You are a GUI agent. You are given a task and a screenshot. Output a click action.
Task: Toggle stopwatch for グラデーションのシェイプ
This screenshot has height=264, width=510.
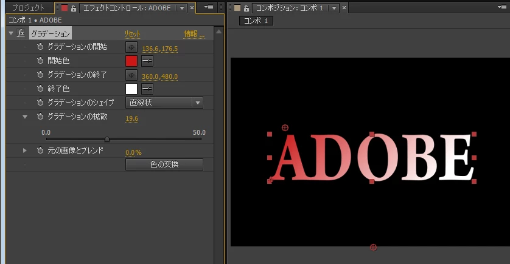(x=40, y=103)
